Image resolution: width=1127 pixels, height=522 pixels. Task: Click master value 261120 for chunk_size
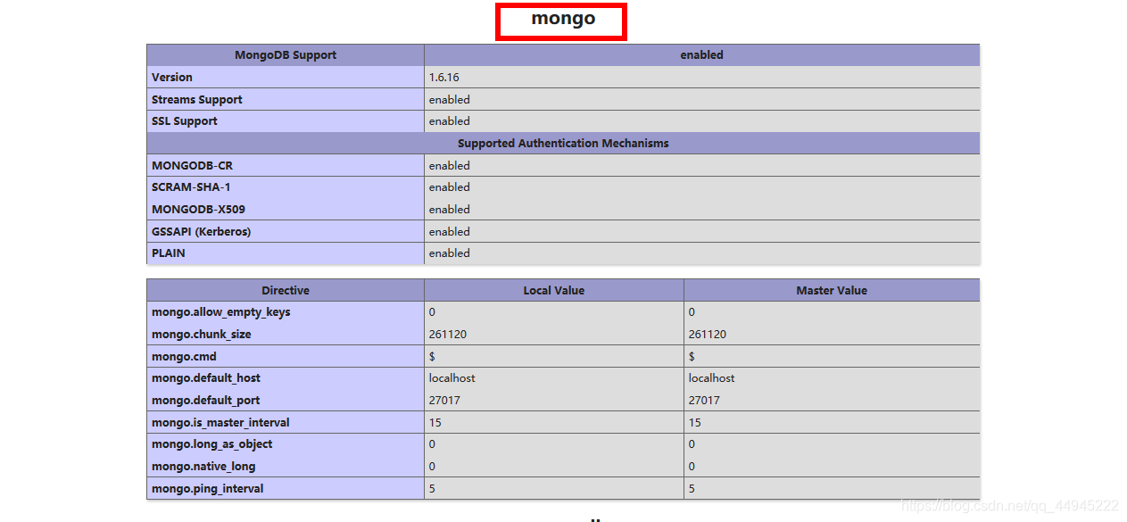(x=708, y=335)
